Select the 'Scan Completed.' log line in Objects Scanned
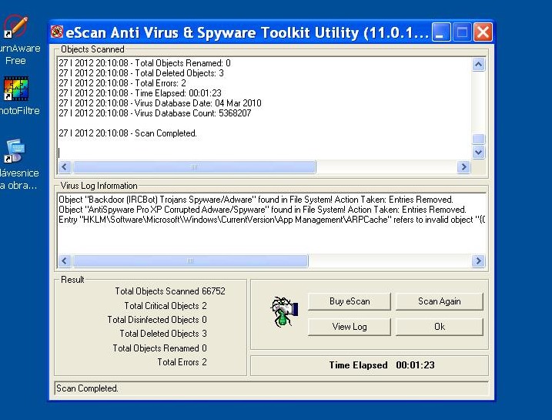 128,133
